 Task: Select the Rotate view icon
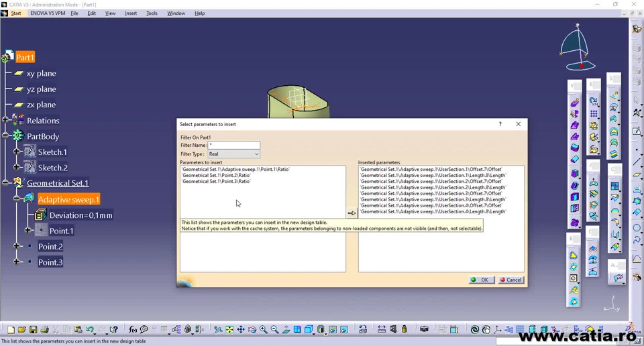pos(252,329)
